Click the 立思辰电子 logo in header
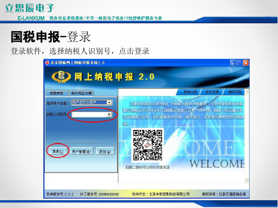This screenshot has height=208, width=278. [x=29, y=8]
